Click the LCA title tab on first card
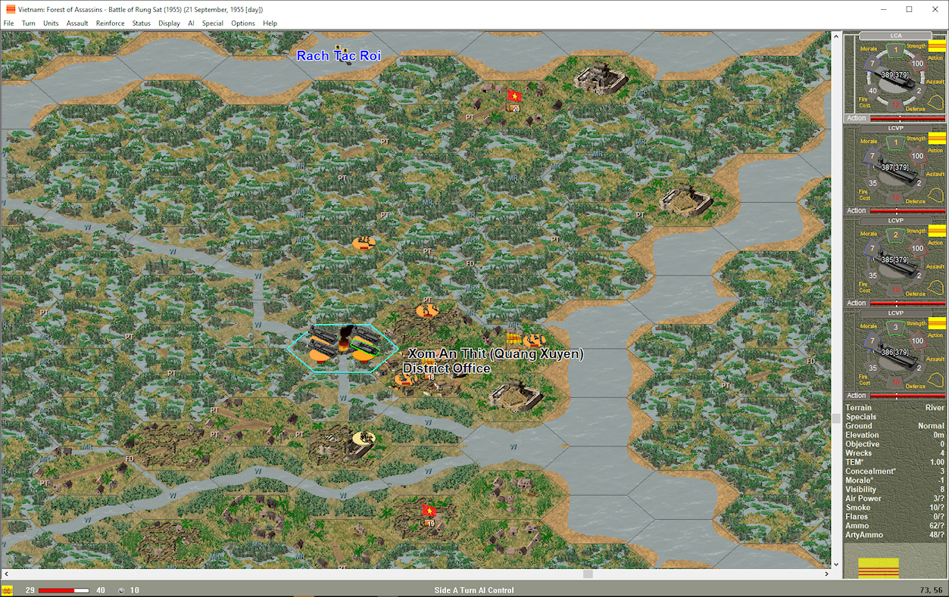Screen dimensions: 949x597 tap(895, 36)
